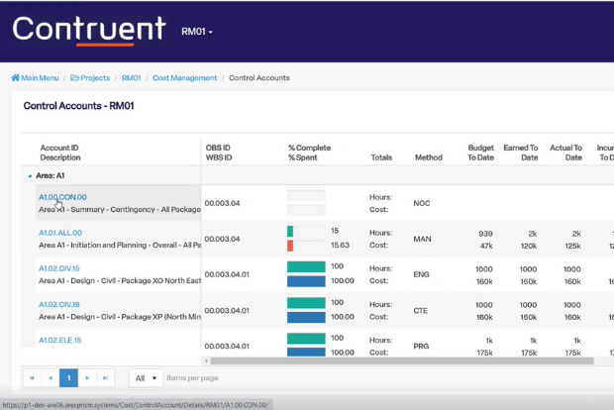Click PRG method cell
This screenshot has height=410, width=614.
point(421,347)
